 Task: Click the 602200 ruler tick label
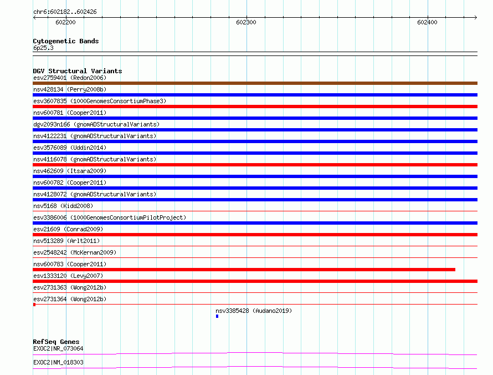[x=65, y=22]
